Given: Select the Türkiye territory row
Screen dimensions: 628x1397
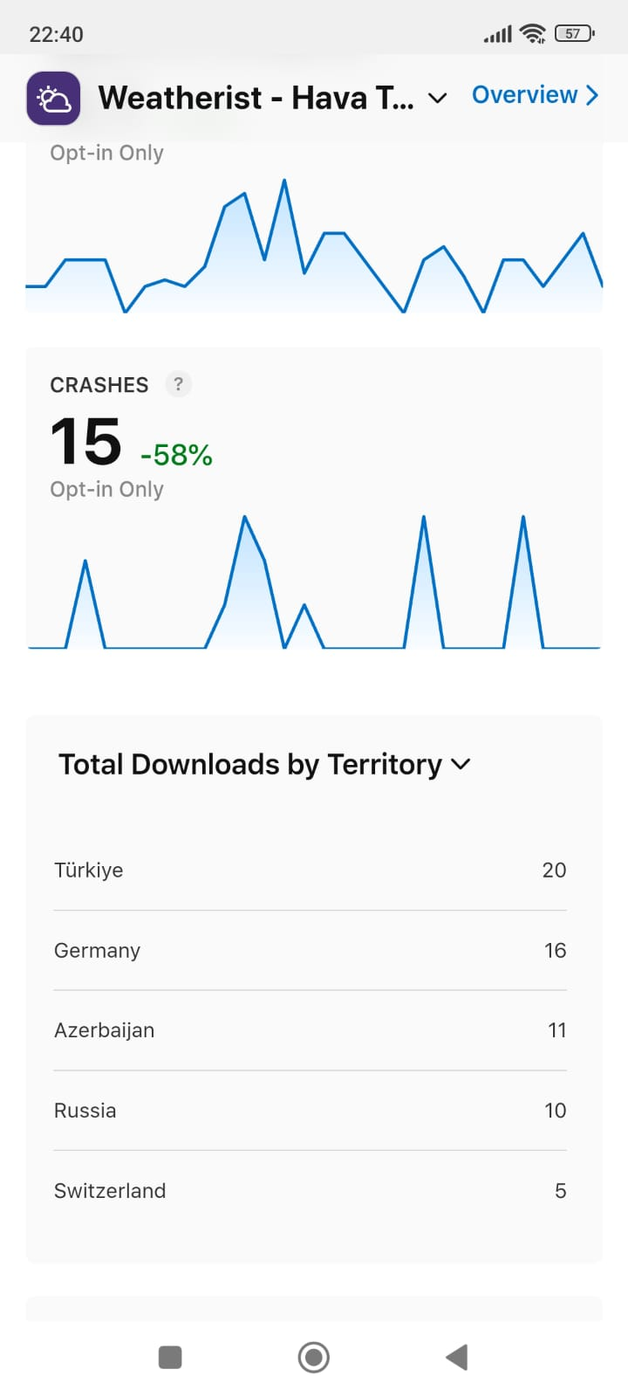Looking at the screenshot, I should [x=310, y=870].
